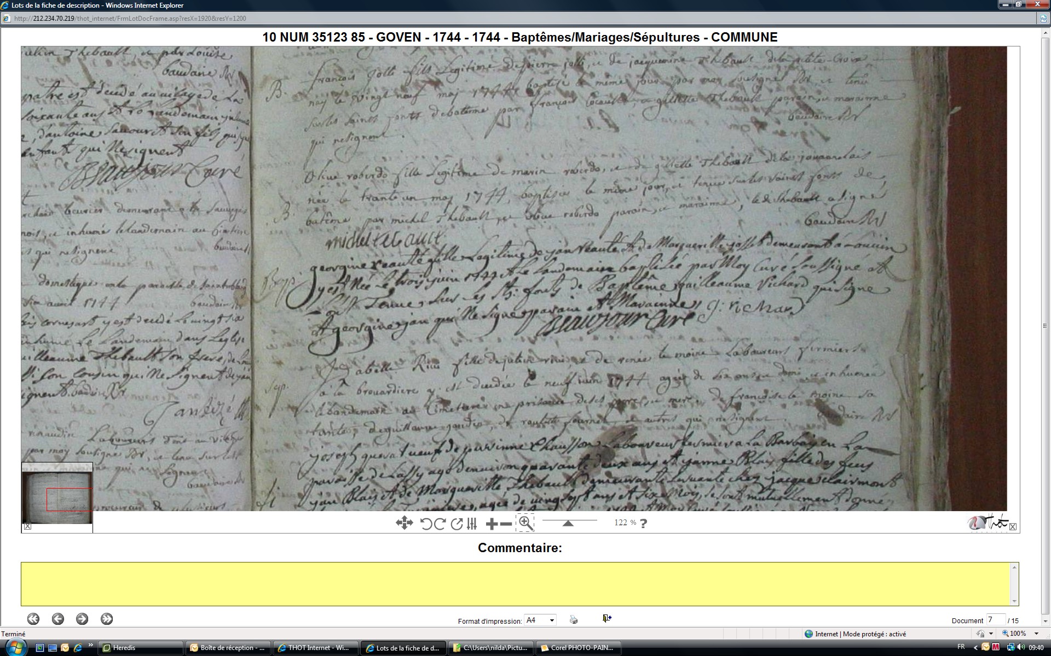
Task: Go to first document page
Action: click(33, 619)
